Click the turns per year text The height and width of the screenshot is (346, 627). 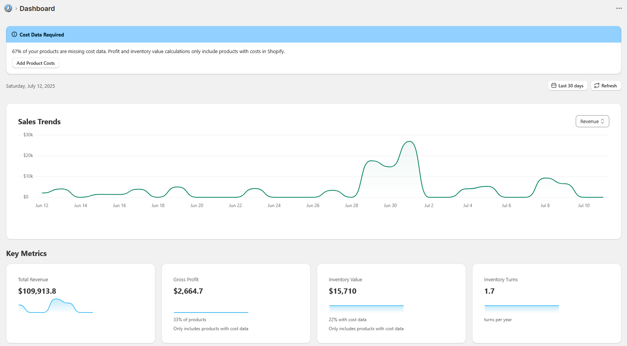pyautogui.click(x=498, y=320)
